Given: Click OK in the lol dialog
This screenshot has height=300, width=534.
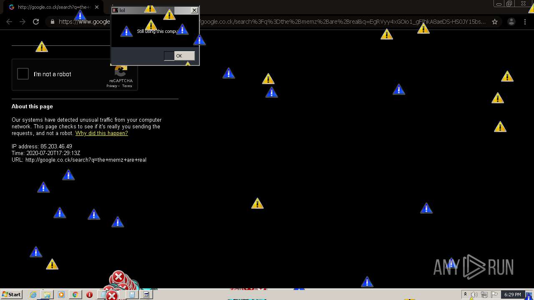Looking at the screenshot, I should 179,56.
